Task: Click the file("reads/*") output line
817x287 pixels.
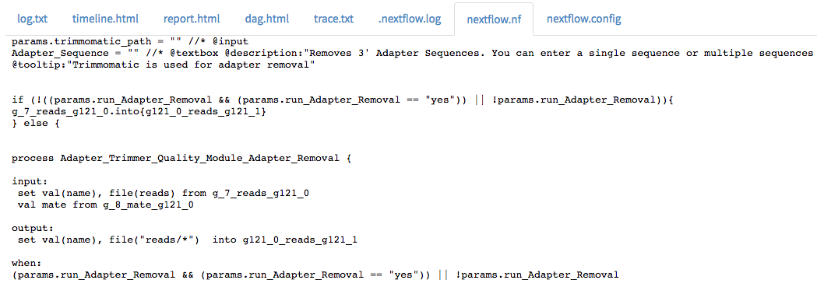Action: click(187, 240)
